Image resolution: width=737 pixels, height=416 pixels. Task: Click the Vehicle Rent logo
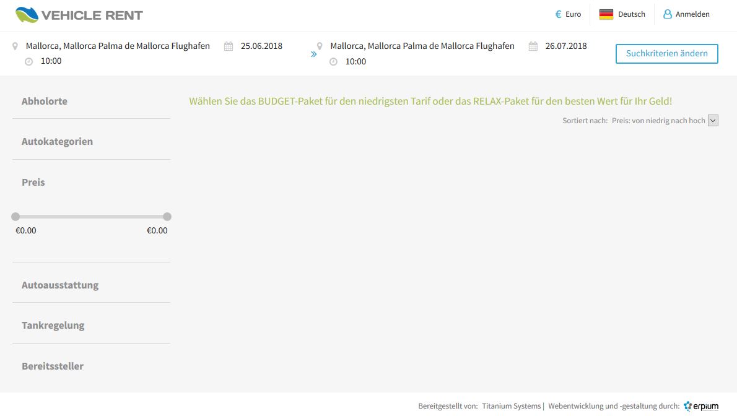(x=79, y=14)
